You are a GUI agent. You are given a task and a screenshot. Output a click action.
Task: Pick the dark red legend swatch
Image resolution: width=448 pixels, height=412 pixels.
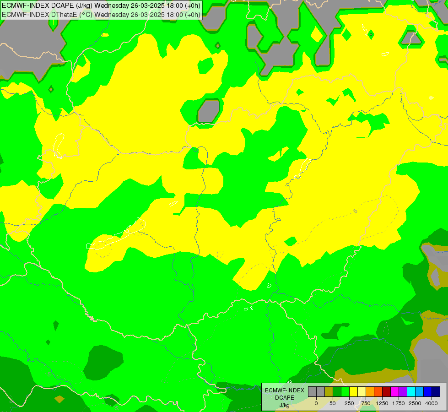click(x=387, y=391)
